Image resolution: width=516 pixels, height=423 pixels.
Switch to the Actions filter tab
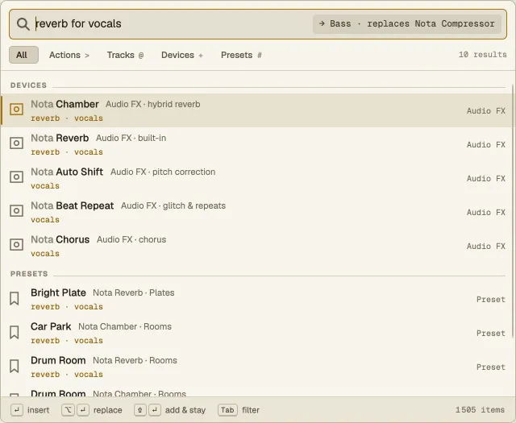[69, 55]
